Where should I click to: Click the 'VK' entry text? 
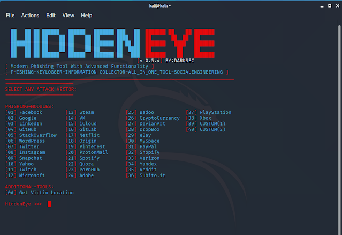(82, 118)
